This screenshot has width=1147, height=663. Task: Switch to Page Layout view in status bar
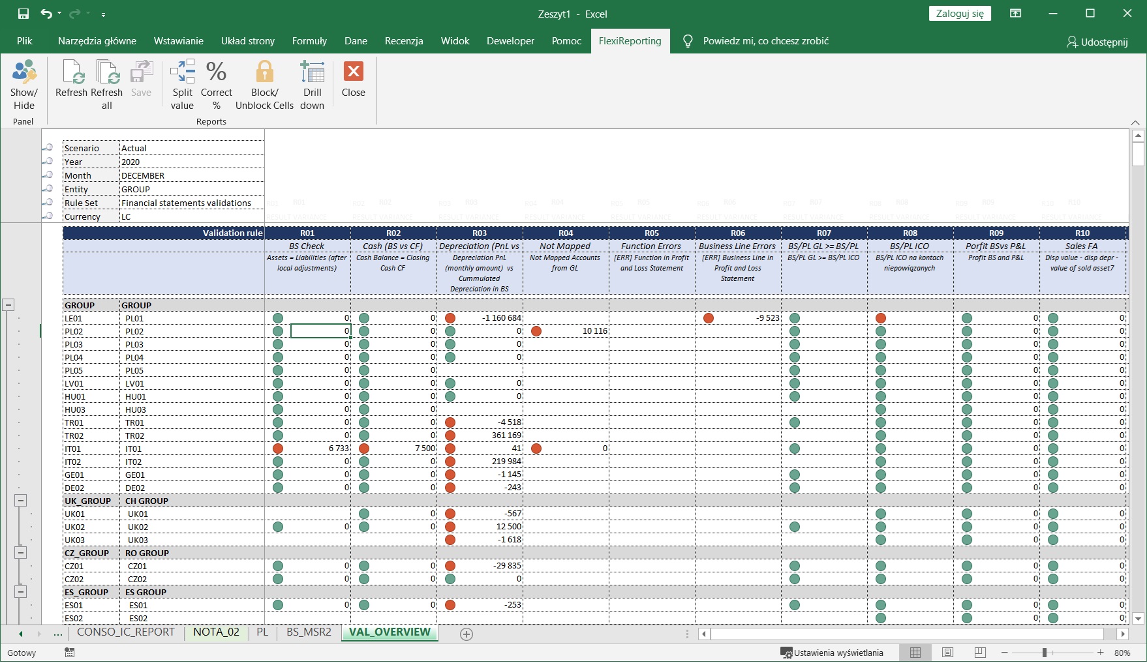tap(948, 653)
